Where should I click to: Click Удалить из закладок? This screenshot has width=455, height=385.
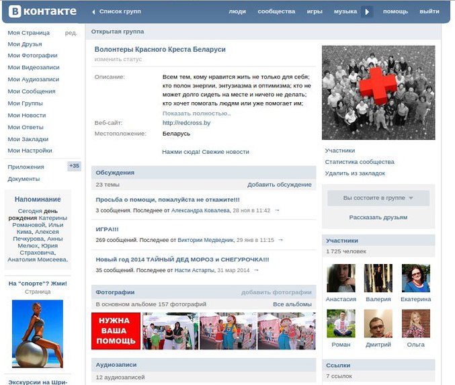(355, 173)
